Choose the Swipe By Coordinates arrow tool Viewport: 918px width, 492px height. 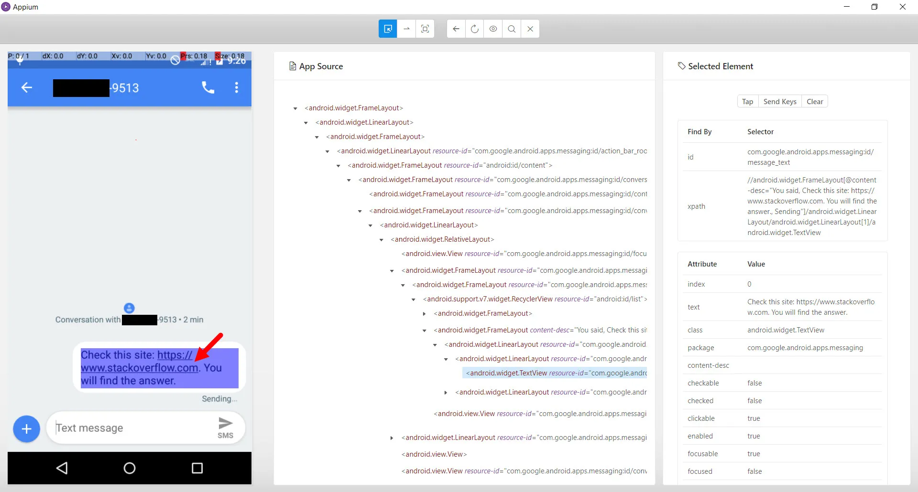coord(406,29)
